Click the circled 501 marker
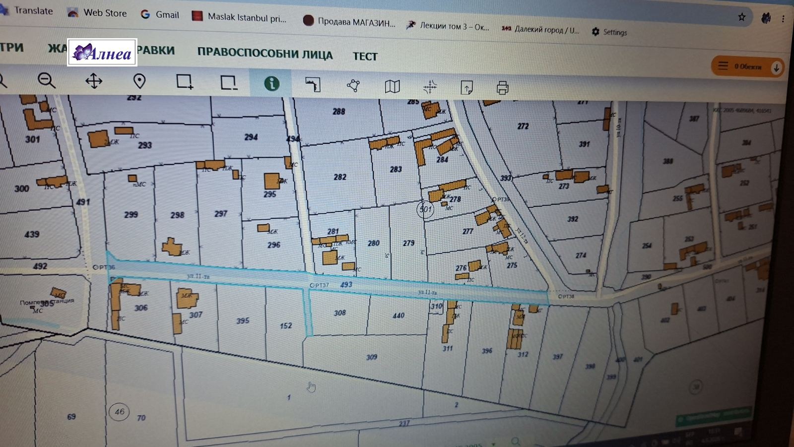Screen dimensions: 794x447 coord(425,209)
